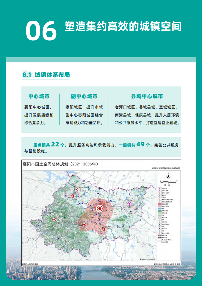Click the large red Xiangyang central city marker

tap(99, 208)
